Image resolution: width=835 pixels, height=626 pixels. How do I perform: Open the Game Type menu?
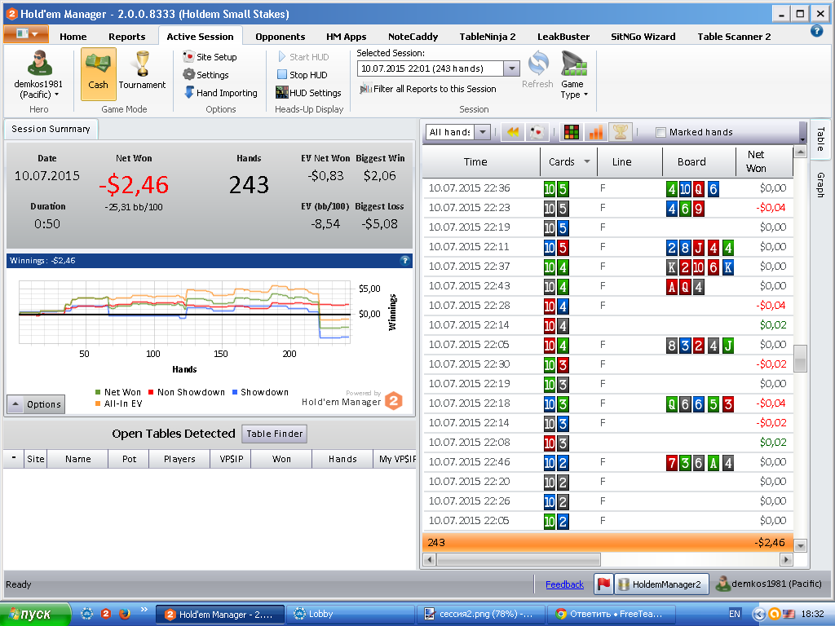click(573, 74)
